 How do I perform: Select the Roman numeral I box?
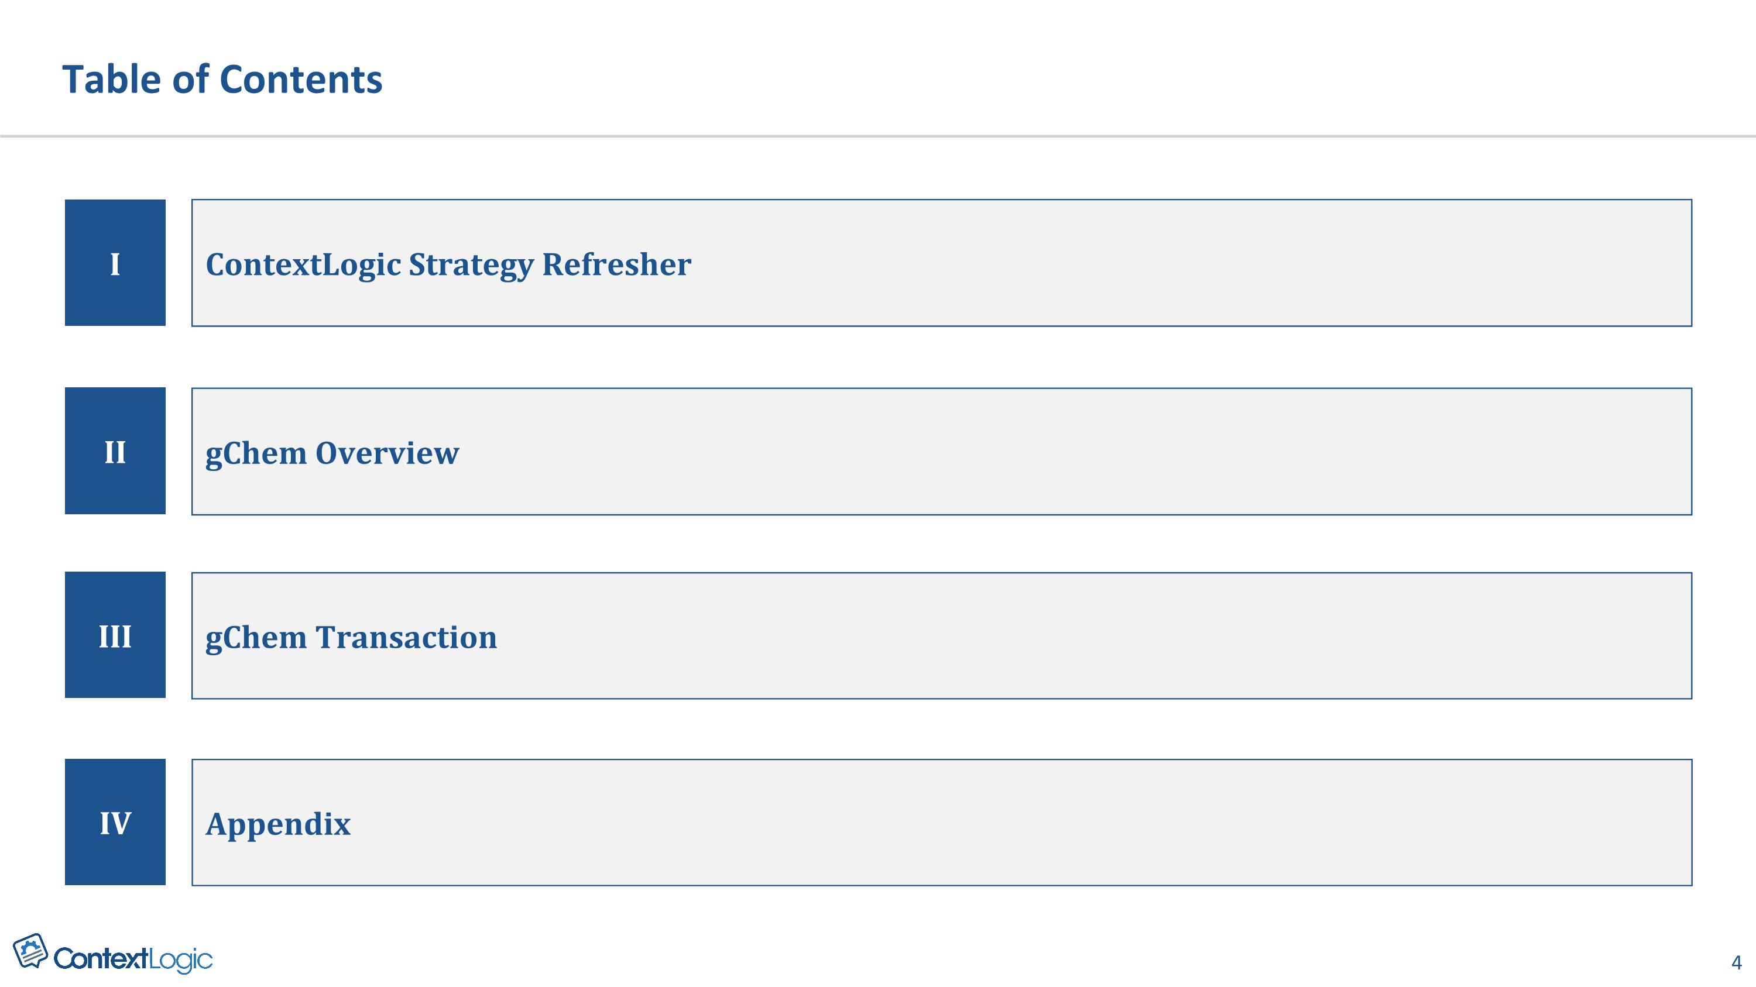tap(115, 263)
